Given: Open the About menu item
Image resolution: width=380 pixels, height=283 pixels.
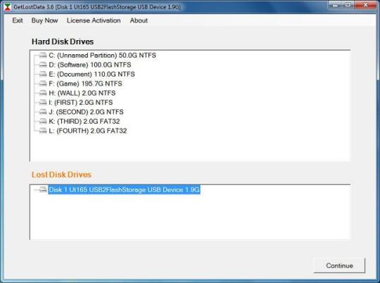Looking at the screenshot, I should (139, 20).
